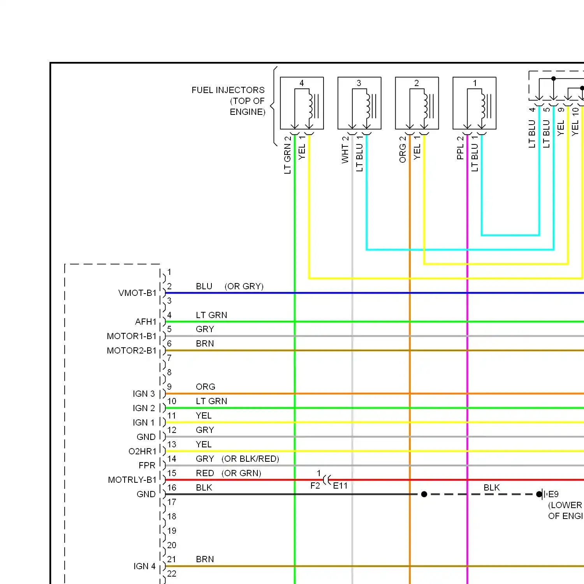Select the O2HR1 pin name
584x584 pixels.
pos(142,451)
